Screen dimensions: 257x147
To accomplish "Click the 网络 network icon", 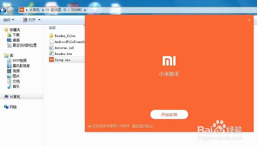I will click(x=6, y=107).
